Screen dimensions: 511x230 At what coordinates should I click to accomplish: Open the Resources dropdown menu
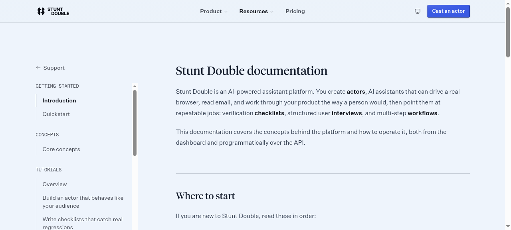[x=256, y=11]
